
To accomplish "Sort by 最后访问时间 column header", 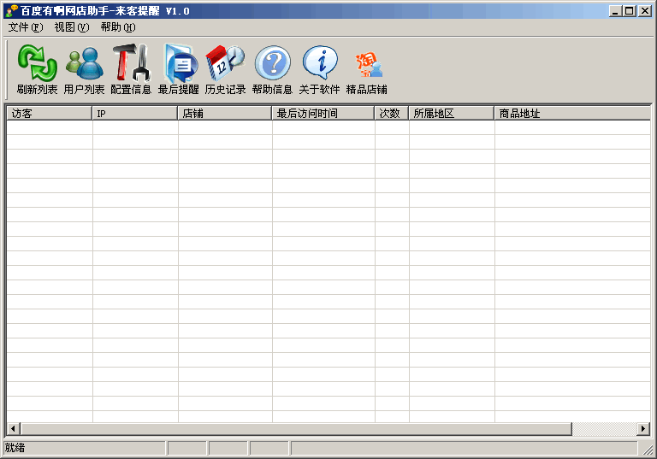I will [x=323, y=113].
